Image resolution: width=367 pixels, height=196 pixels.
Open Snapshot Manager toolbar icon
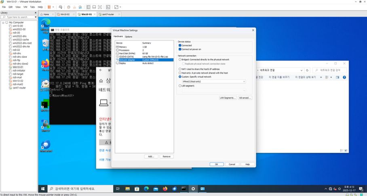pyautogui.click(x=80, y=7)
